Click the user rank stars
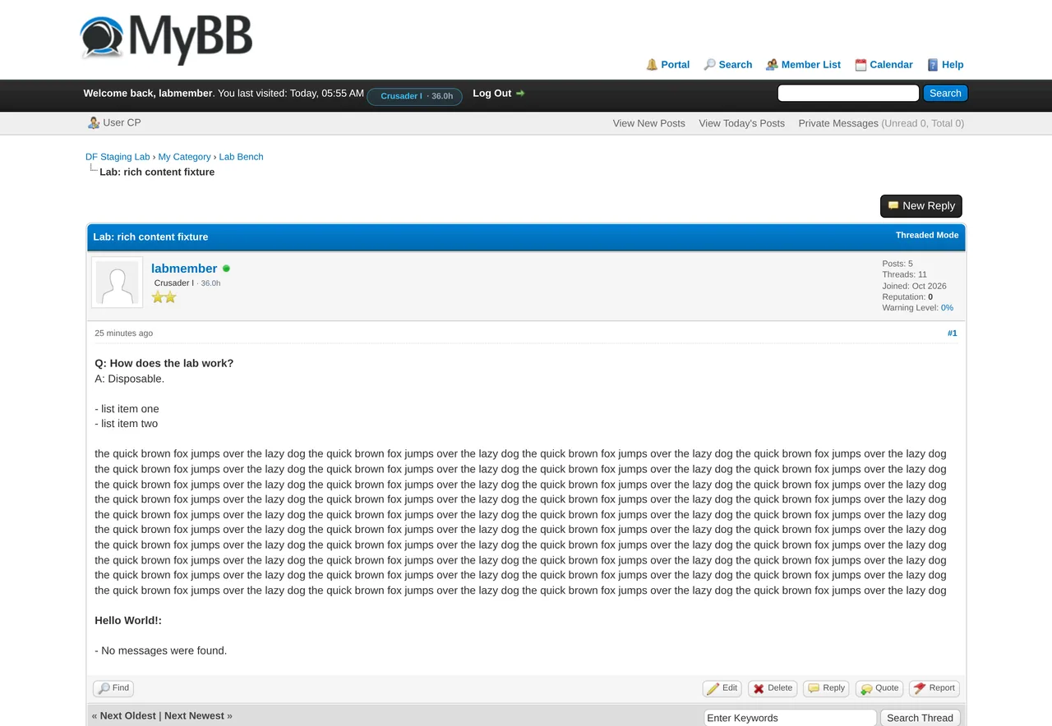 (164, 297)
